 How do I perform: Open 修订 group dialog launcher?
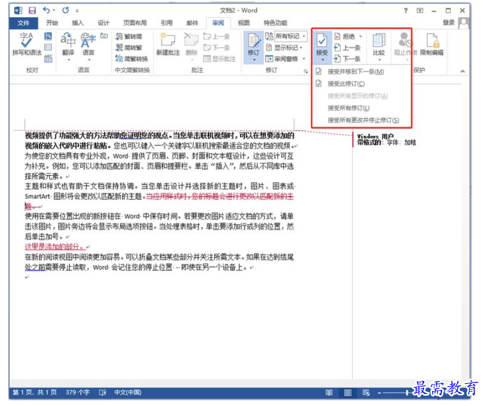(x=305, y=71)
